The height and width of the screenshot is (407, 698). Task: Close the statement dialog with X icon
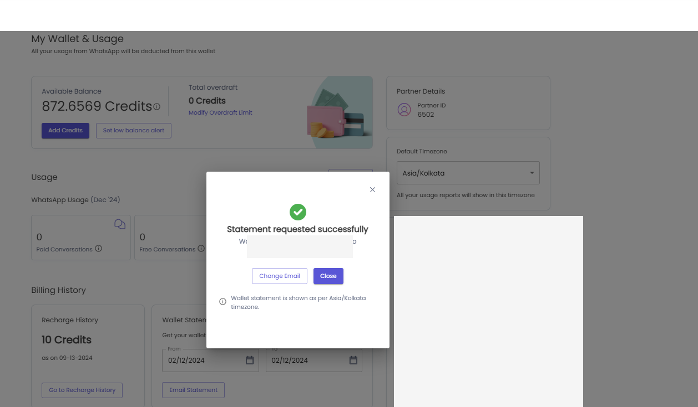click(372, 189)
